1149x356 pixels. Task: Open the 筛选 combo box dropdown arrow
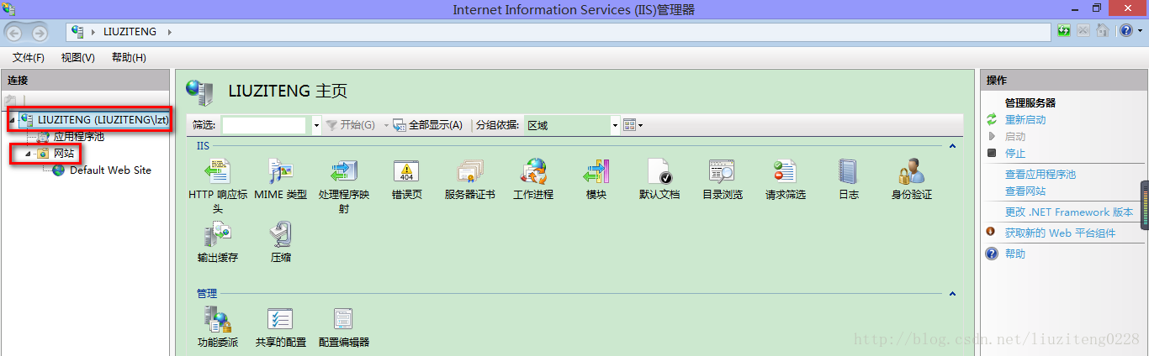click(316, 125)
